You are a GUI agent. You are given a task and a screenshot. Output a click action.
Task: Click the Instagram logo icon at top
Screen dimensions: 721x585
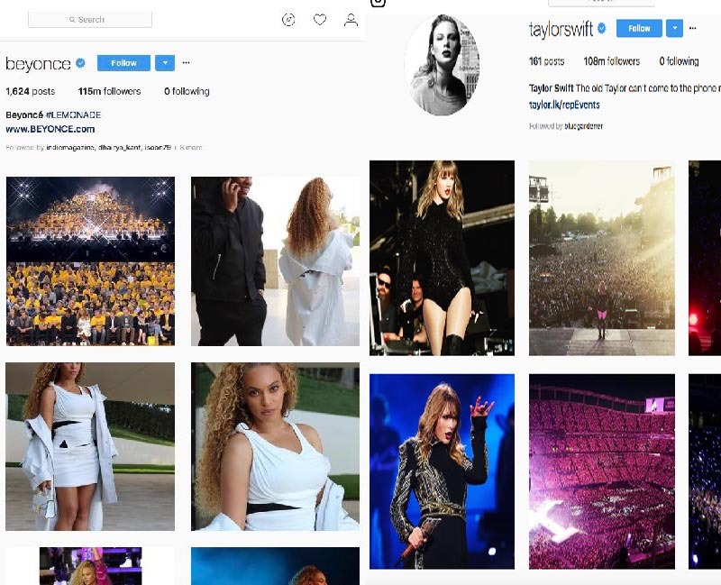pyautogui.click(x=378, y=3)
